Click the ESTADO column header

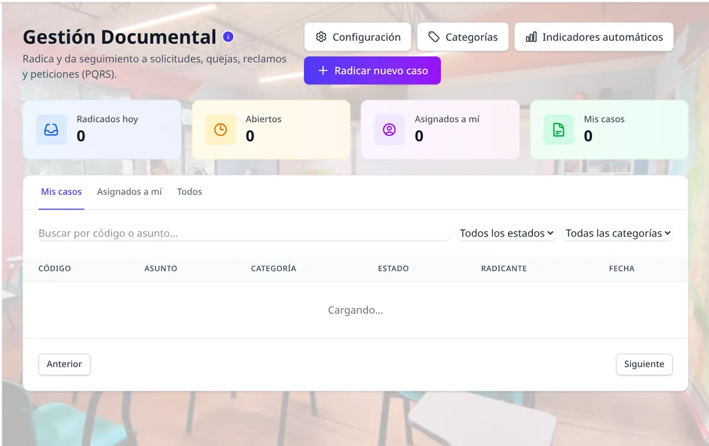393,268
